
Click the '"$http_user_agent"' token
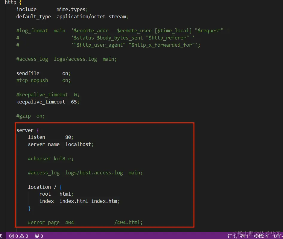tap(100, 45)
